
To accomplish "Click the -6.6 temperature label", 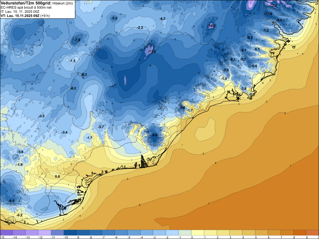I will [x=182, y=108].
